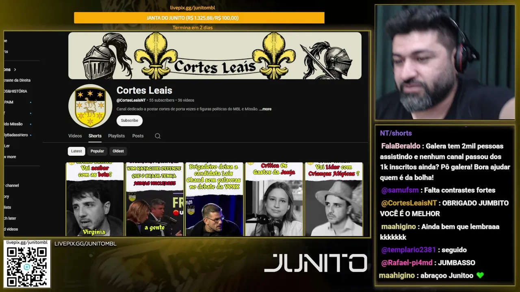Click the '55 subscribers' count

coord(162,100)
